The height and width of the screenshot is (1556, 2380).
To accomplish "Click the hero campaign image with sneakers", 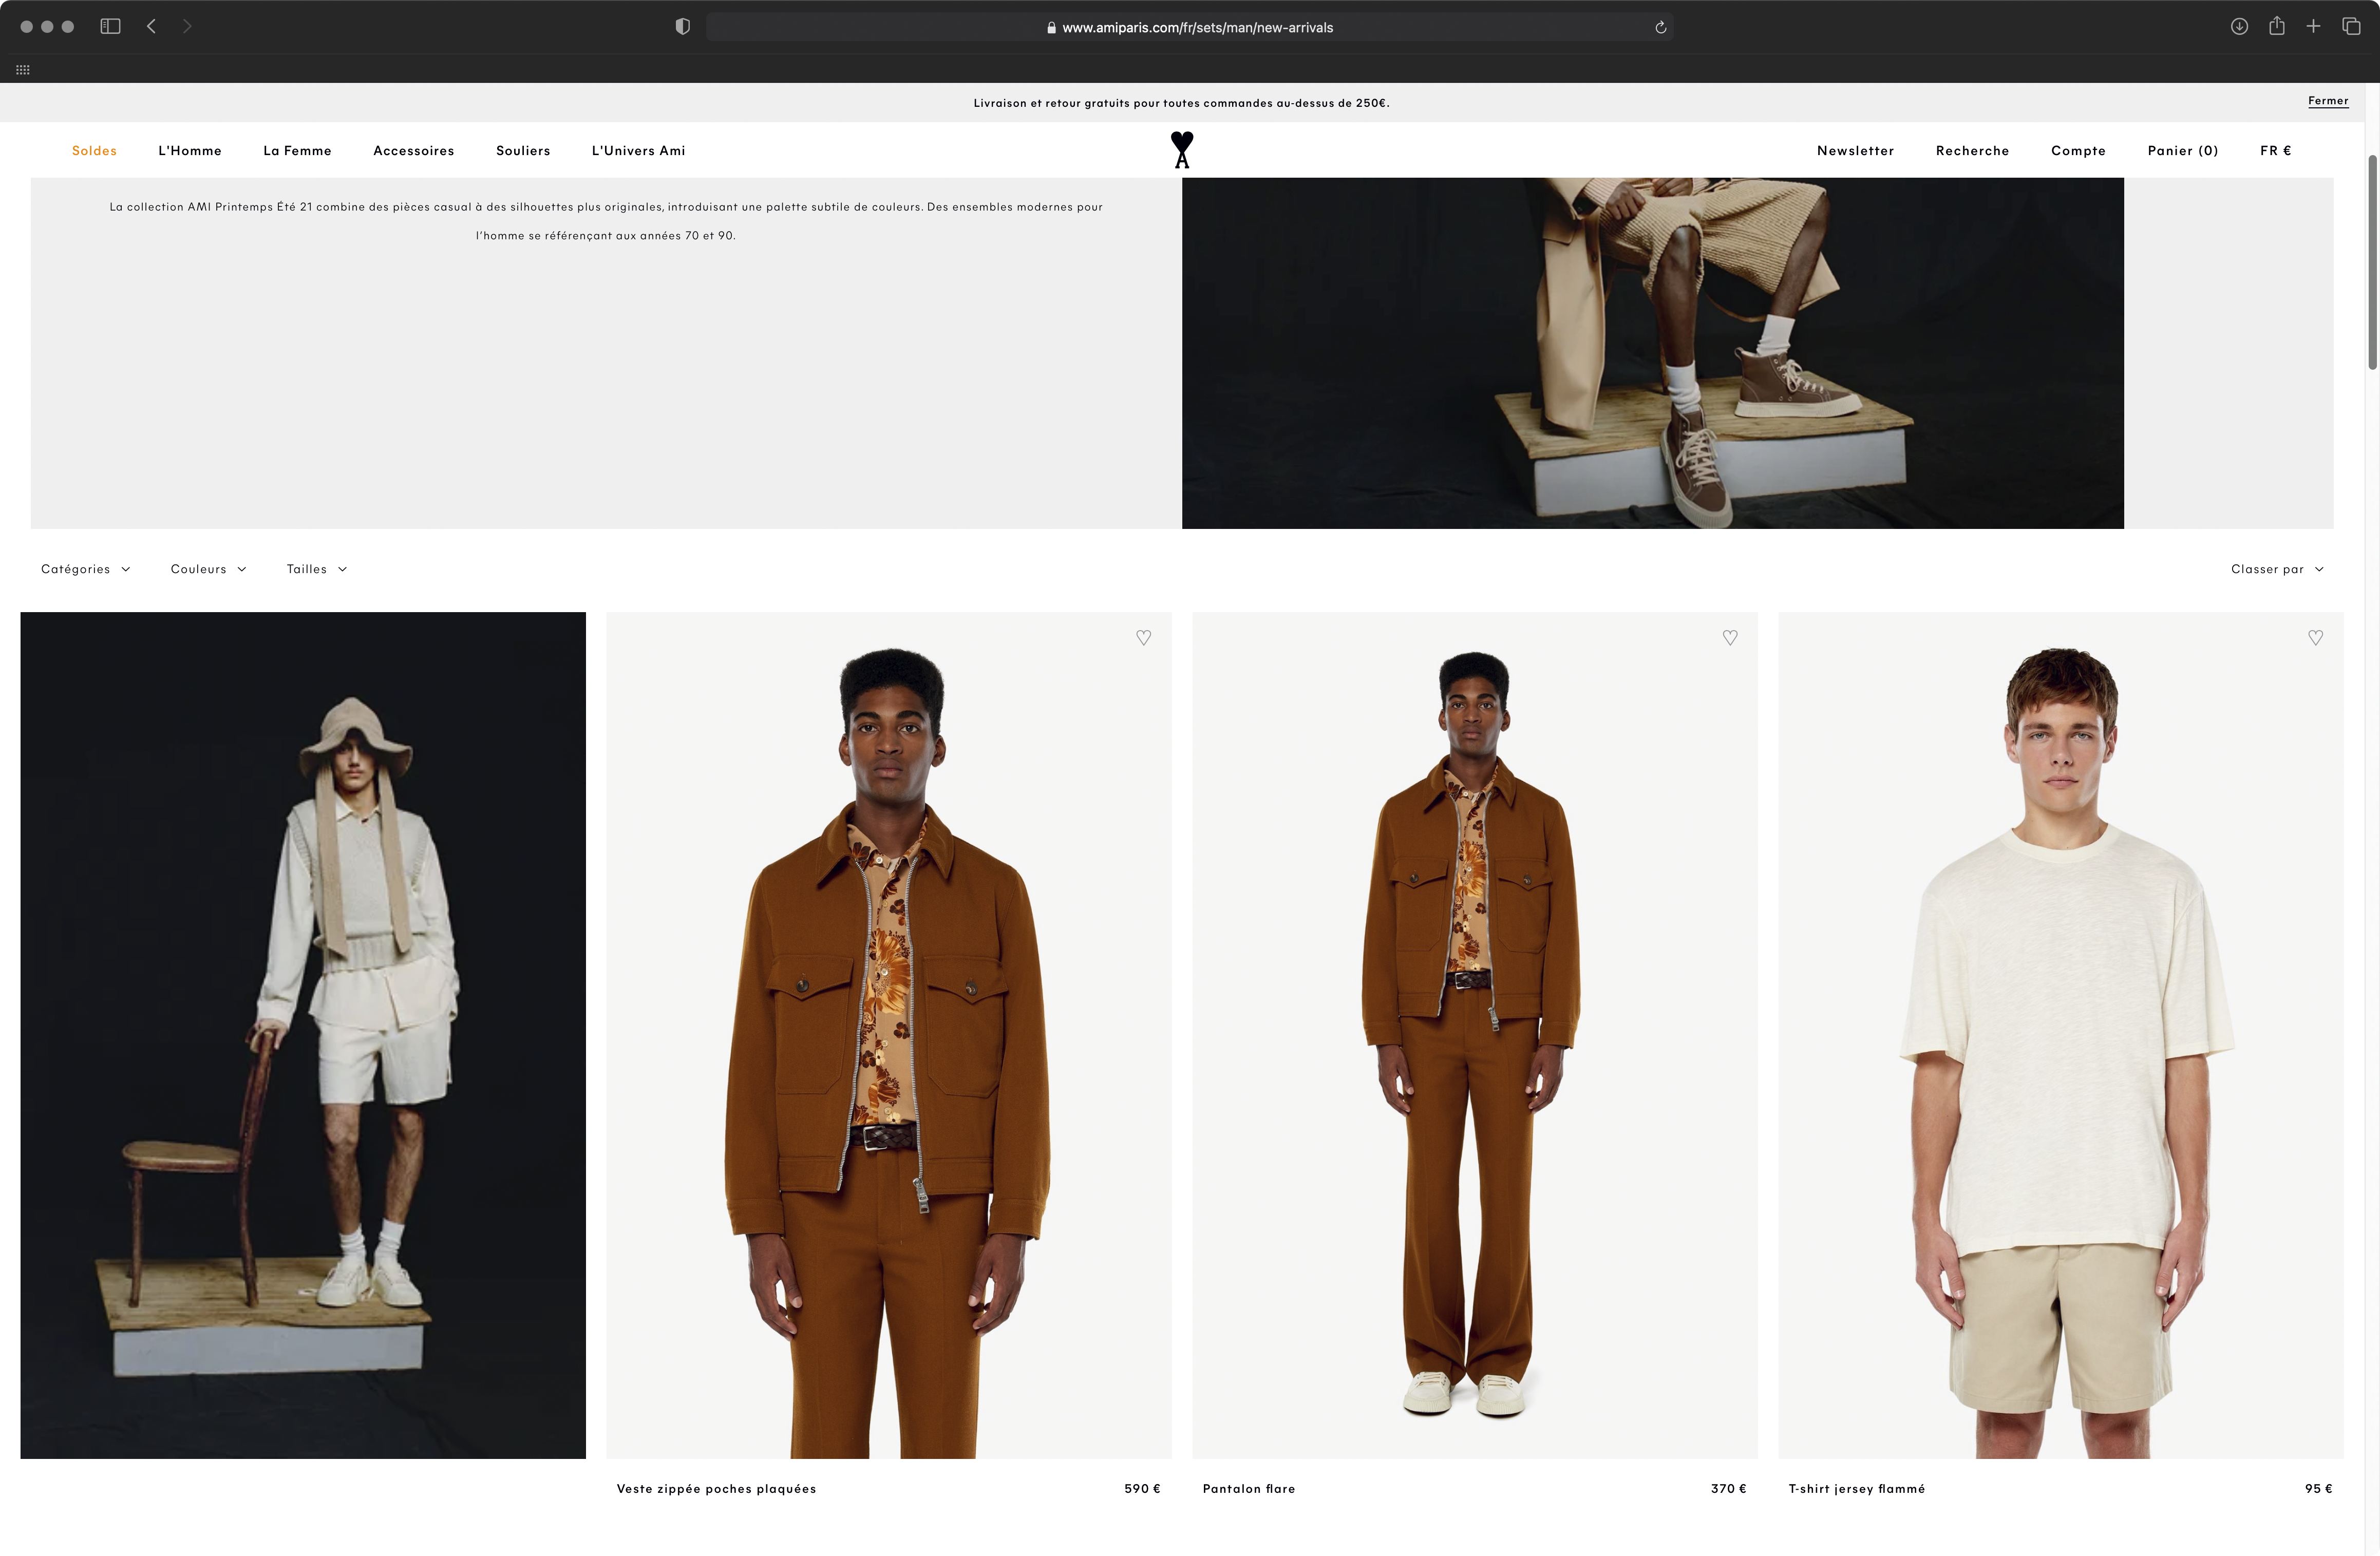I will [1652, 353].
